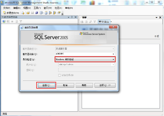This screenshot has width=164, height=116.
Task: Click the Filter funnel icon in Object Explorer
Action: coord(21,21)
